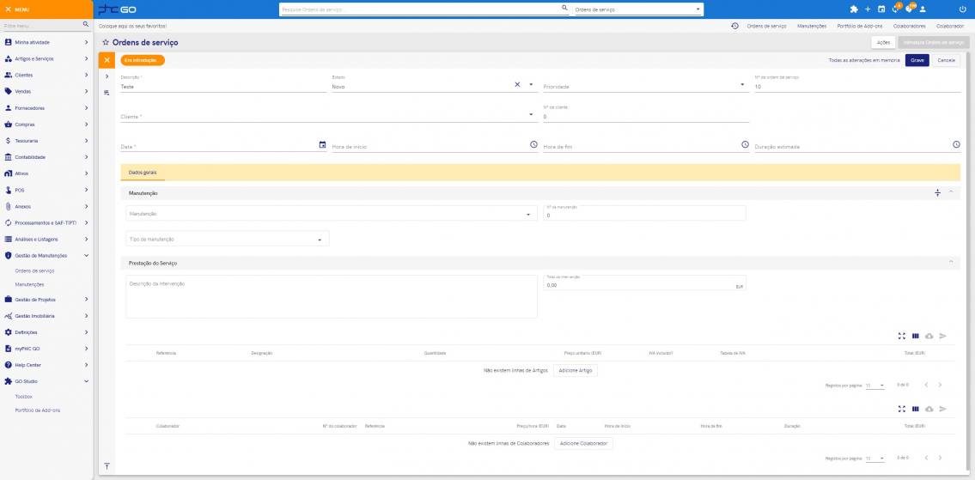Click the puzzle-piece add-ons icon in top bar
The image size is (975, 480).
click(854, 9)
